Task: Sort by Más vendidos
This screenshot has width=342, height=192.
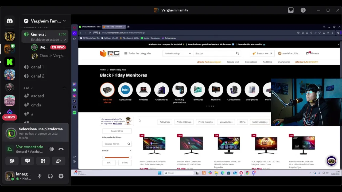Action: click(226, 122)
